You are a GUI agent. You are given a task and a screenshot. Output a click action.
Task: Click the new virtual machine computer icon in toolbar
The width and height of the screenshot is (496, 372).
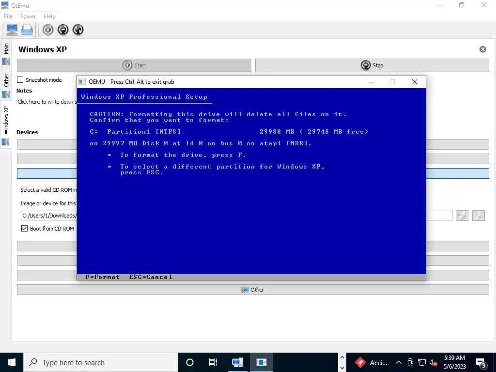[x=12, y=30]
